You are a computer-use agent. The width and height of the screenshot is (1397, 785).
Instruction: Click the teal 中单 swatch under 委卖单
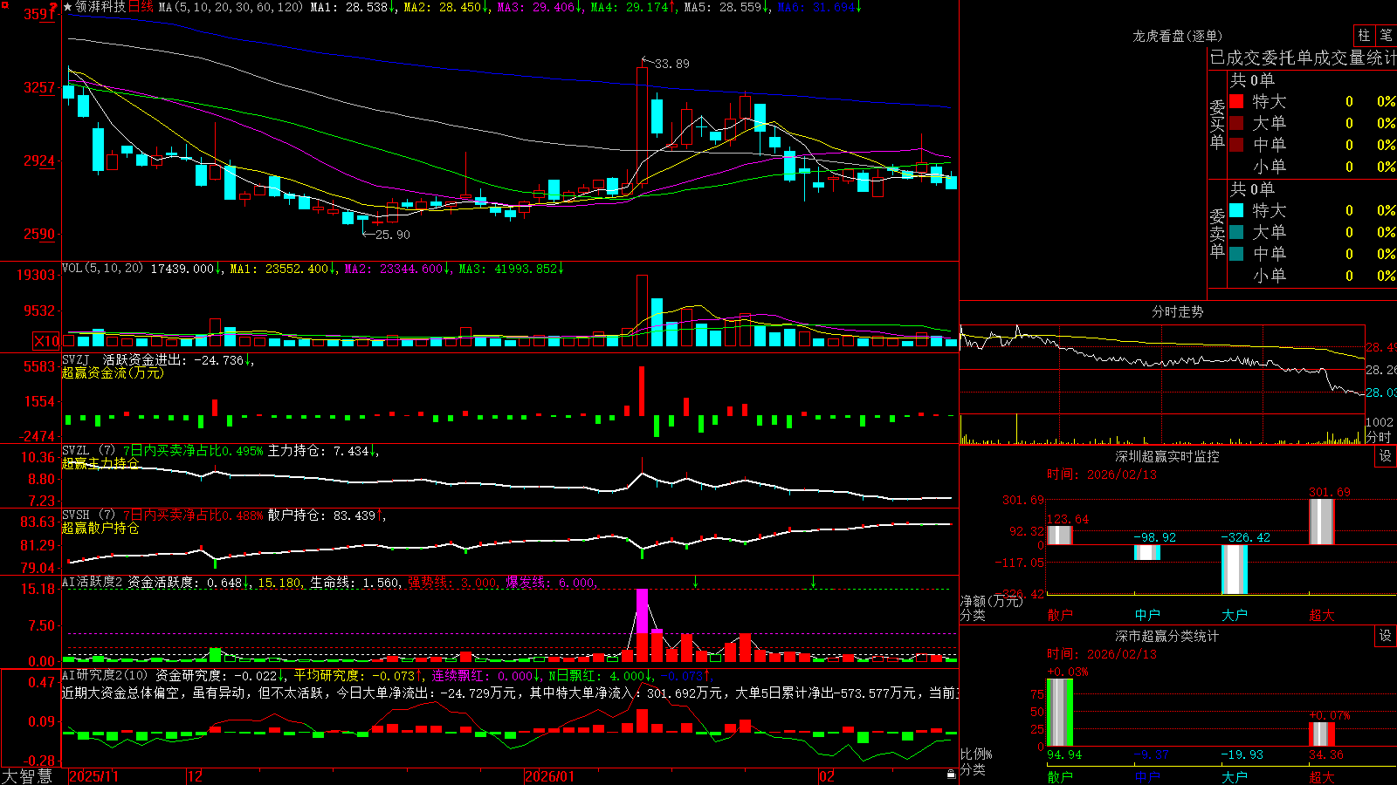coord(1236,253)
